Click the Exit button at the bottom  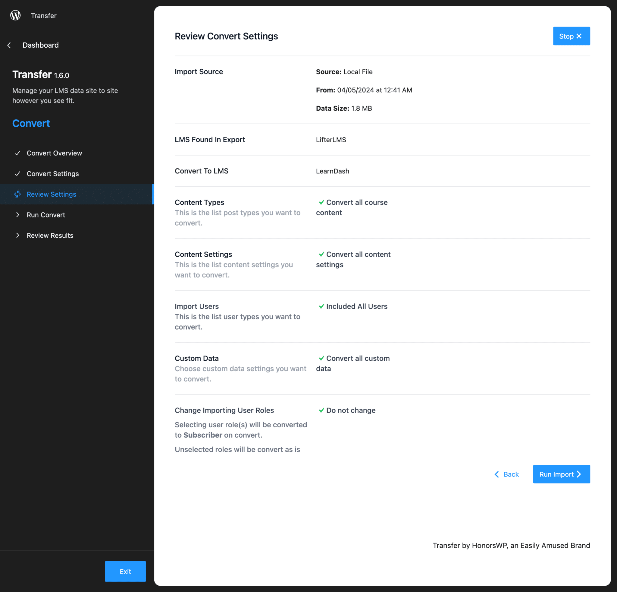tap(125, 571)
